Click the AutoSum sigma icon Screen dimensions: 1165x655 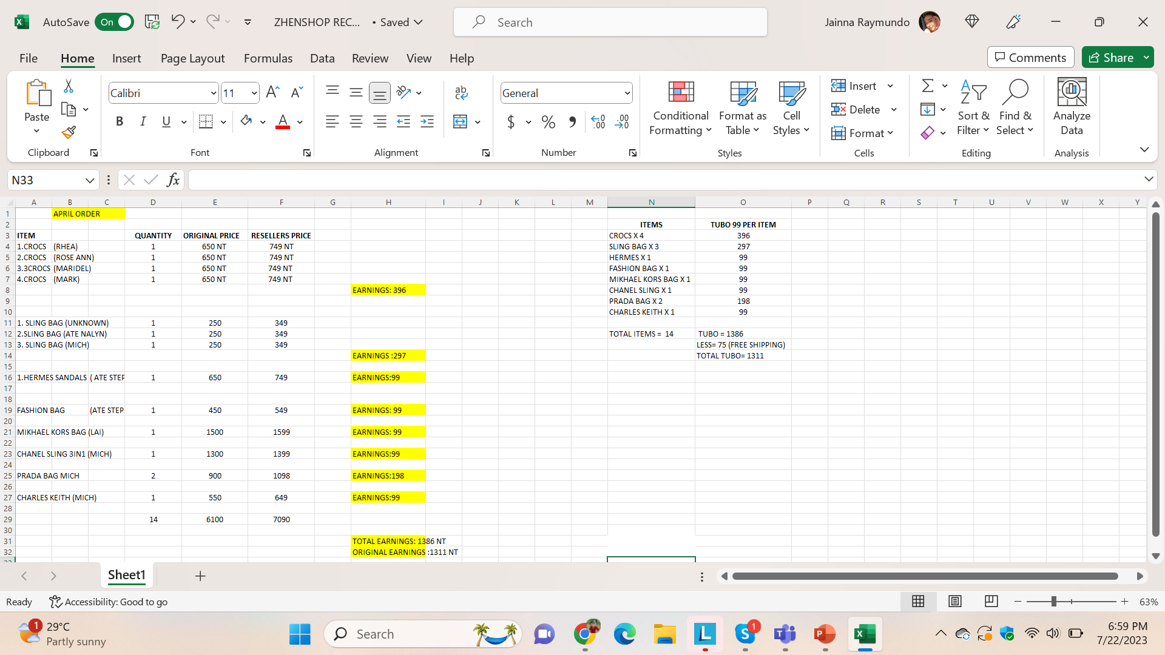[928, 86]
